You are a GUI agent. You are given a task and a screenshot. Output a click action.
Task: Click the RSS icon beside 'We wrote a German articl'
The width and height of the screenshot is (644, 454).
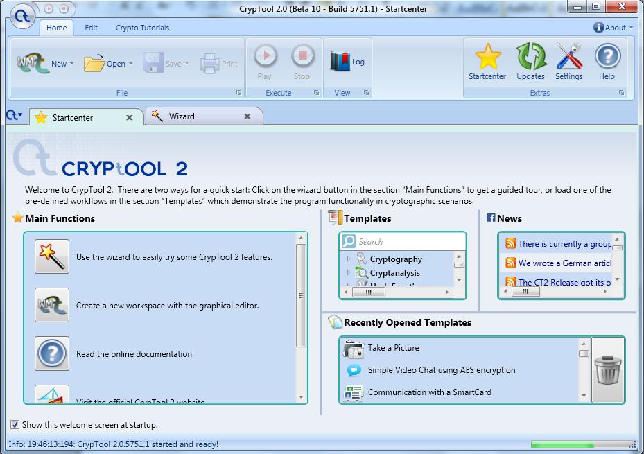[510, 263]
